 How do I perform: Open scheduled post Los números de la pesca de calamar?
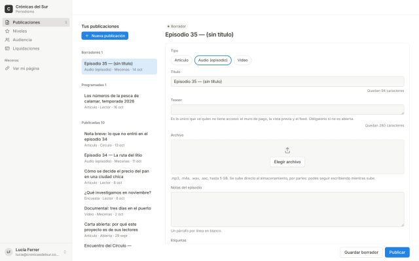(x=119, y=101)
